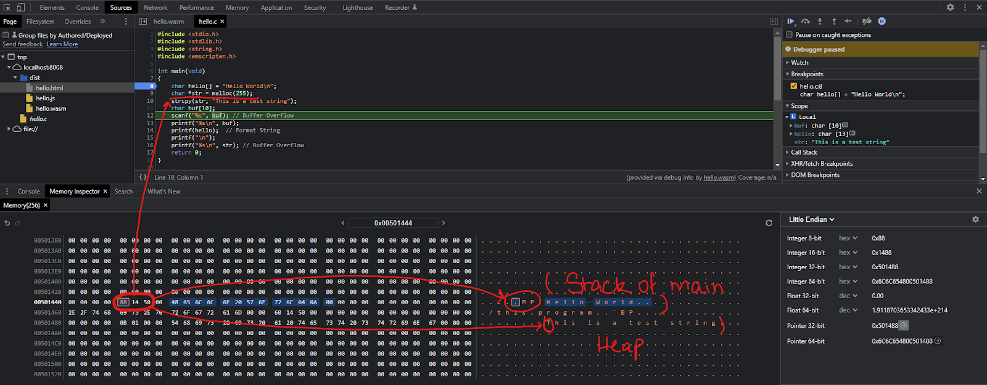The image size is (987, 385).
Task: Refresh the memory inspector view
Action: (x=769, y=223)
